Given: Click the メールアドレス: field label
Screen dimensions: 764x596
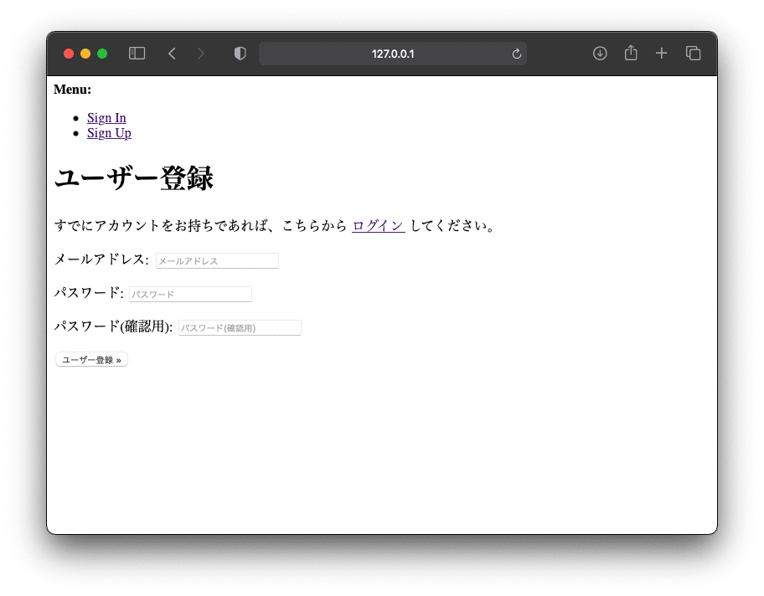Looking at the screenshot, I should [x=101, y=259].
